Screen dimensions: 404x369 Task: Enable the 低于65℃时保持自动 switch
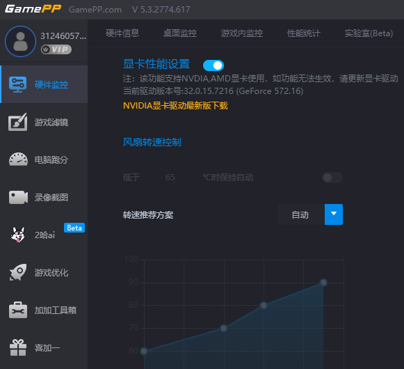coord(332,178)
